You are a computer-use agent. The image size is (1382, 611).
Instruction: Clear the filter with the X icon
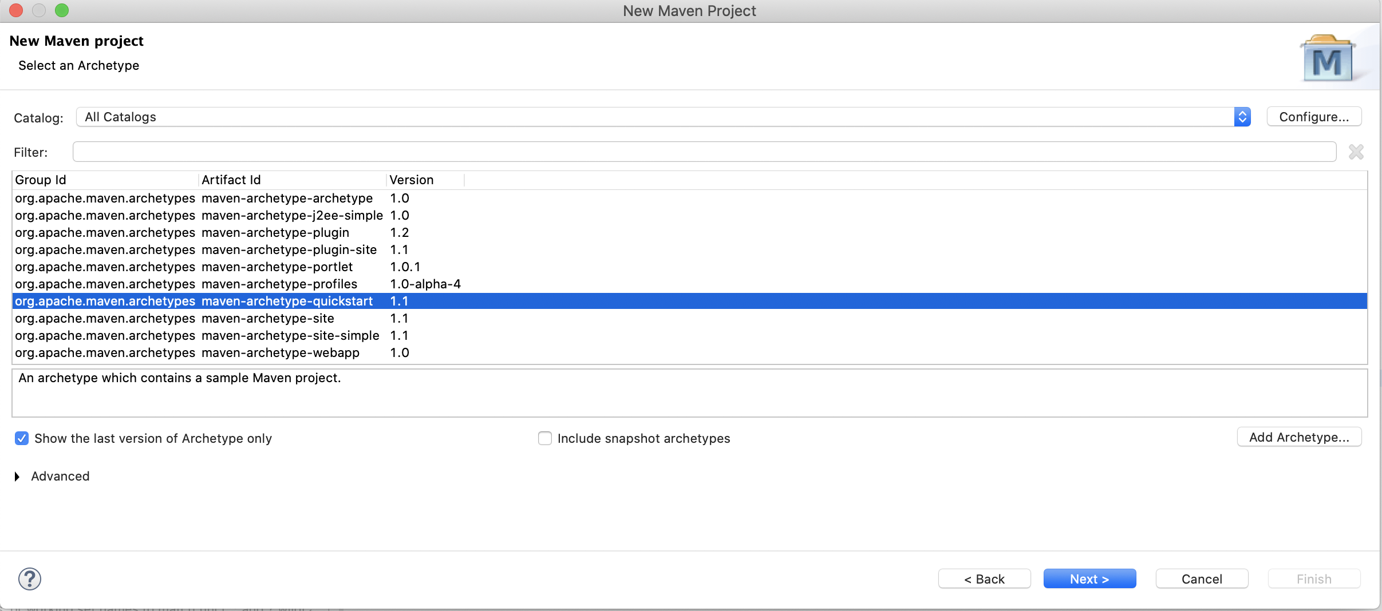(1356, 152)
